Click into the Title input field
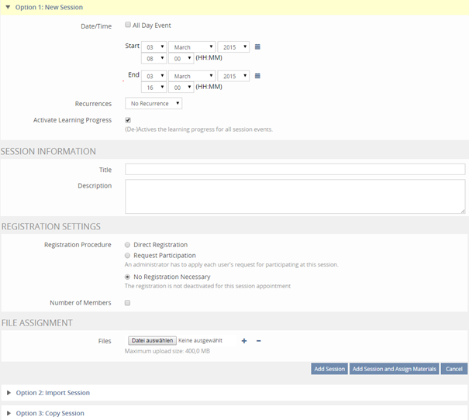The height and width of the screenshot is (420, 469). pyautogui.click(x=295, y=169)
